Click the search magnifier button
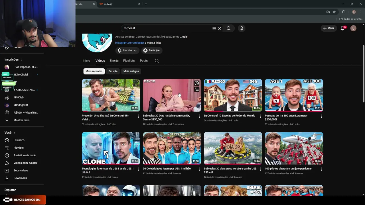 [x=229, y=28]
